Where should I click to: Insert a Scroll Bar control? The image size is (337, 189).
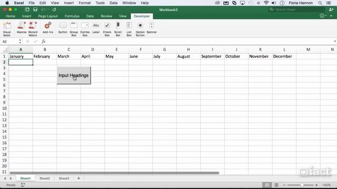click(x=118, y=29)
